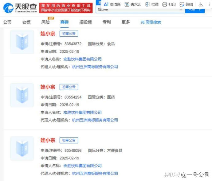Open 宏胜饮料集团有限公司 applicant in 方便食品 entry

(x=82, y=166)
